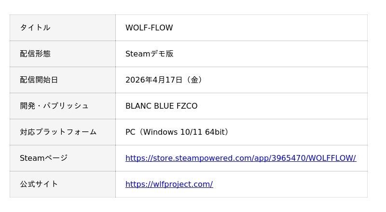Click the Steamページ row label
The image size is (386, 212).
point(43,158)
